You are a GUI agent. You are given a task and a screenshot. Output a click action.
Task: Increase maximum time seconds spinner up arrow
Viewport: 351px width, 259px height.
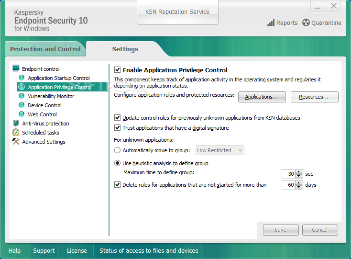[x=299, y=172]
